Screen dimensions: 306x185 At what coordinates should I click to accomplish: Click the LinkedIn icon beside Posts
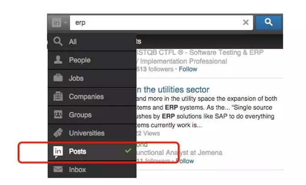click(x=58, y=151)
